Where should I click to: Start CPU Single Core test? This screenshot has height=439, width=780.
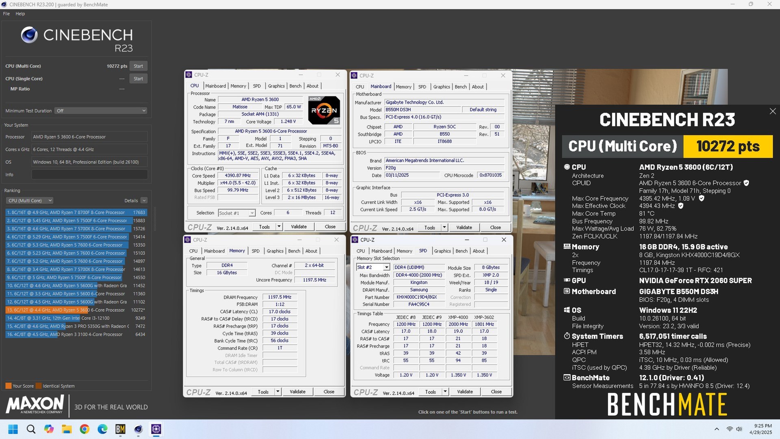tap(138, 79)
